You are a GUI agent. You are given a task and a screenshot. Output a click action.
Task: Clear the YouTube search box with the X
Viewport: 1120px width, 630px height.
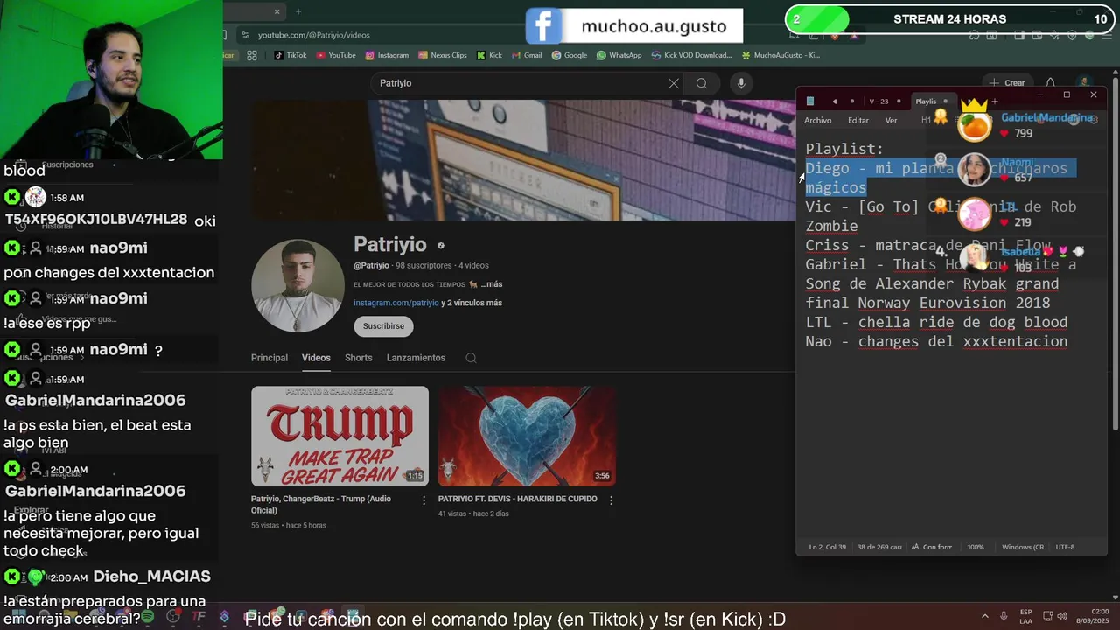(674, 83)
